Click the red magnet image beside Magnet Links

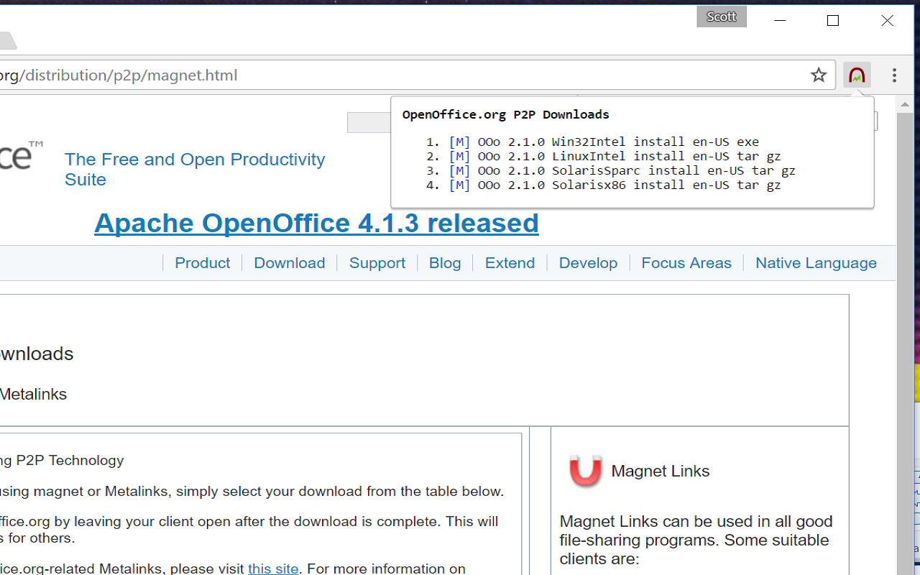585,471
